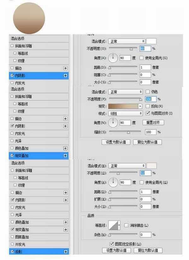Click 复位为默认值 below 图层挖空投影
The width and height of the screenshot is (189, 260).
pyautogui.click(x=148, y=251)
